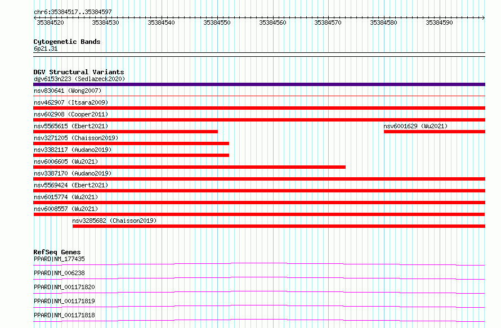Click the red bar under nsv6006605

coord(189,167)
